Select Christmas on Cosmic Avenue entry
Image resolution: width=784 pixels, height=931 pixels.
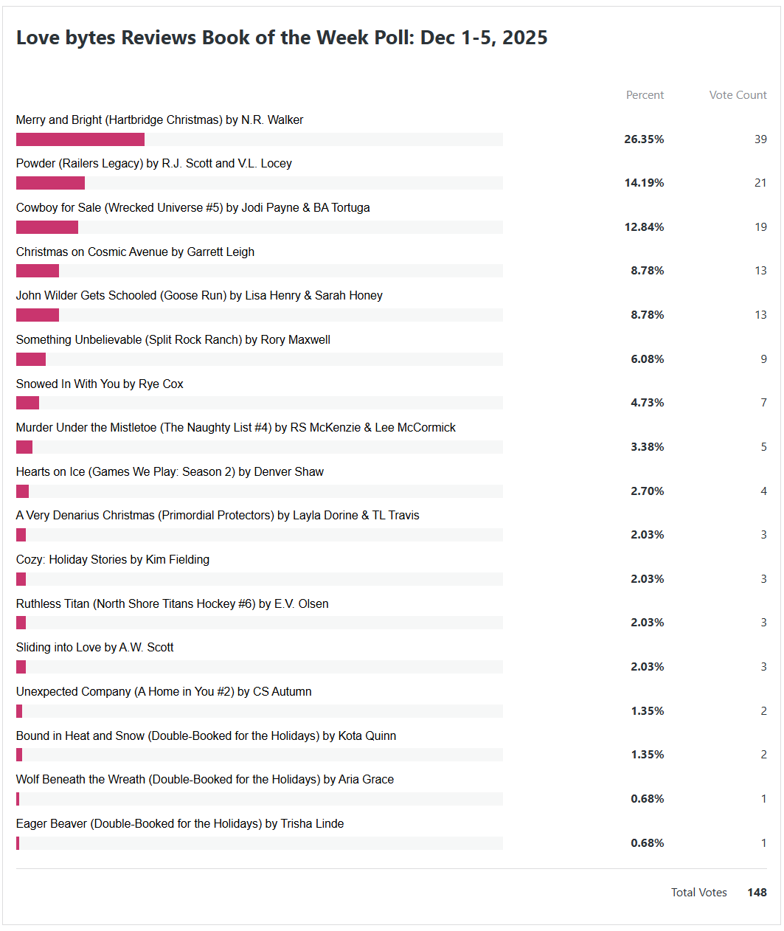pyautogui.click(x=135, y=252)
